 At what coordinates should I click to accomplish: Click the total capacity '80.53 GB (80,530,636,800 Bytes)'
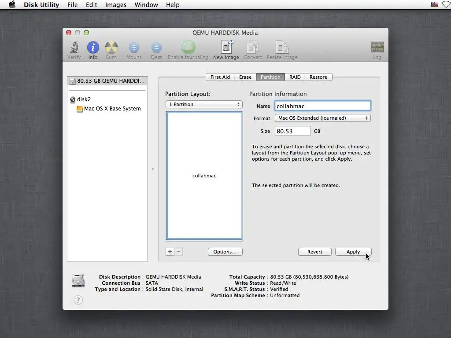click(309, 277)
